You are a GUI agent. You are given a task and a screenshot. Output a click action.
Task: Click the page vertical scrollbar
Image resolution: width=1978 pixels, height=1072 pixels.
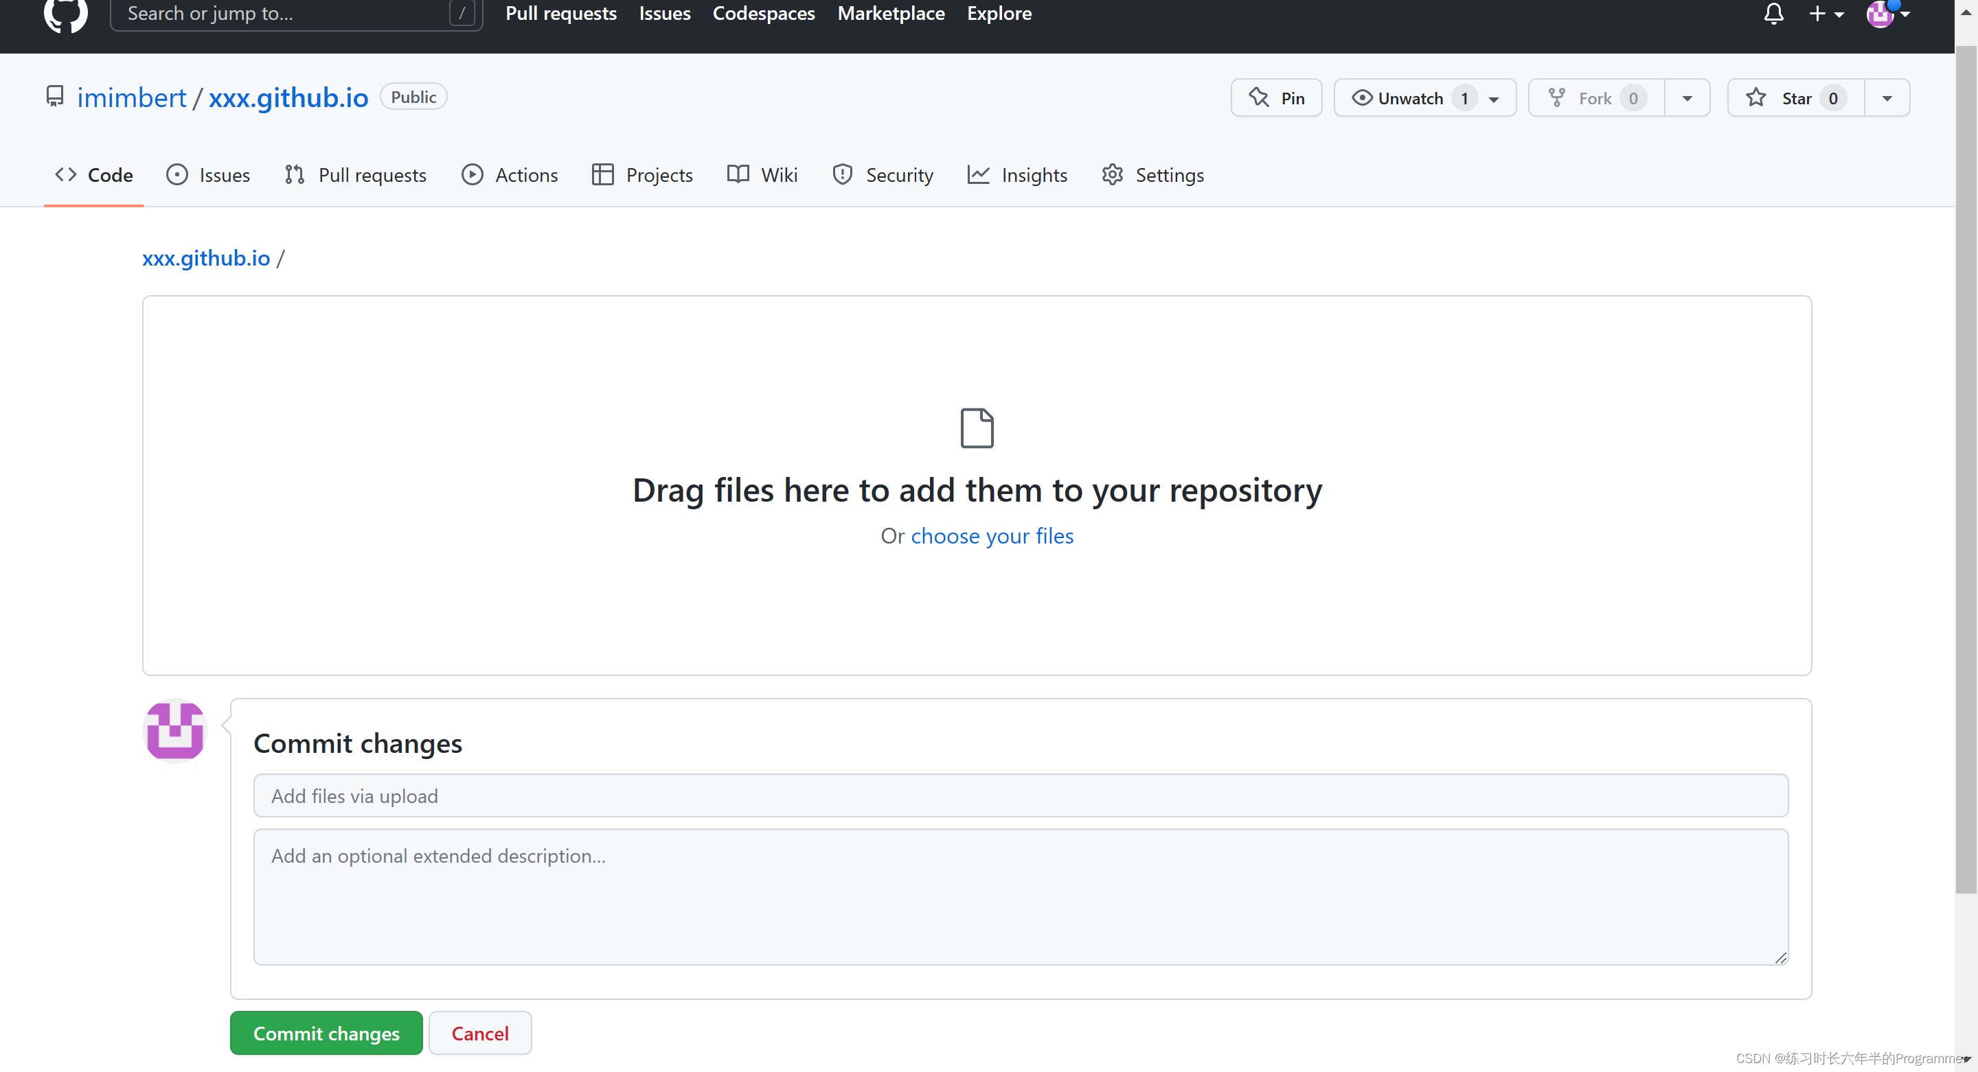(1966, 469)
